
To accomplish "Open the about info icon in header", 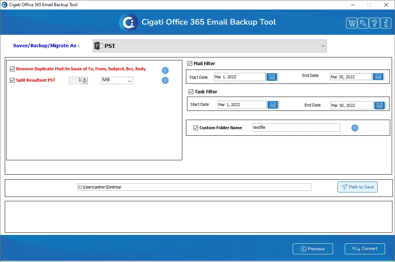I will tap(386, 23).
